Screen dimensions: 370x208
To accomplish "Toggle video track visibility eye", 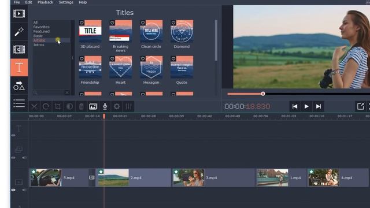I will 13,190.
